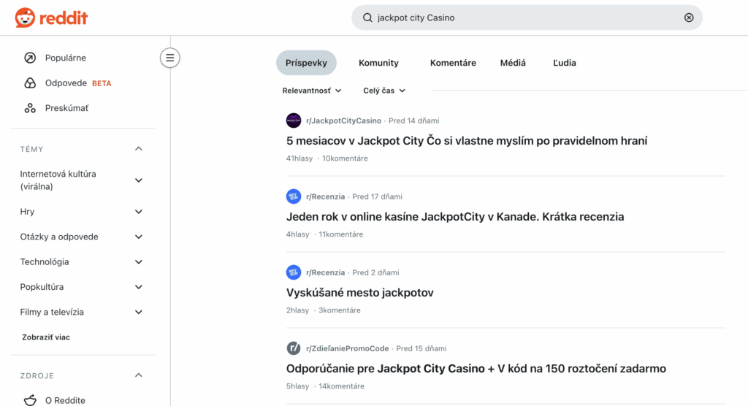
Task: Open the Celý čas time filter
Action: (x=384, y=91)
